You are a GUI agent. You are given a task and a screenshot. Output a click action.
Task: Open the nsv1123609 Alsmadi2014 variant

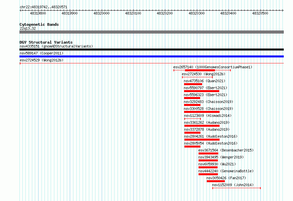click(208, 116)
